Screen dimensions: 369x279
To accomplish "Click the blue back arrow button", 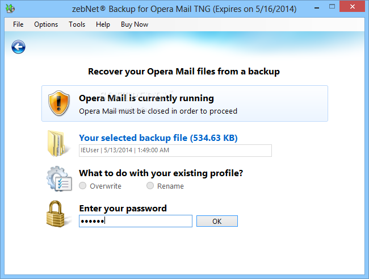I will pyautogui.click(x=18, y=47).
